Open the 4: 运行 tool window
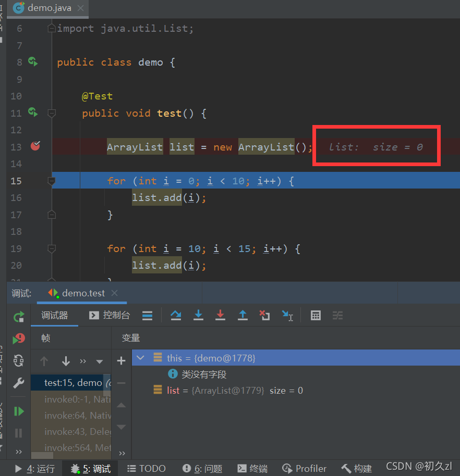The width and height of the screenshot is (460, 476). 34,469
